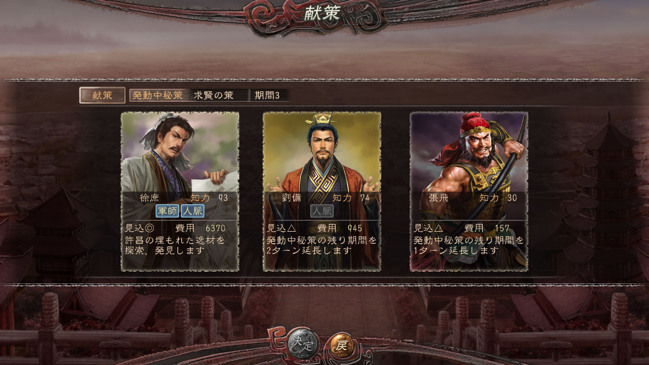Select 劉備's portrait card
The height and width of the screenshot is (365, 649).
[x=322, y=192]
